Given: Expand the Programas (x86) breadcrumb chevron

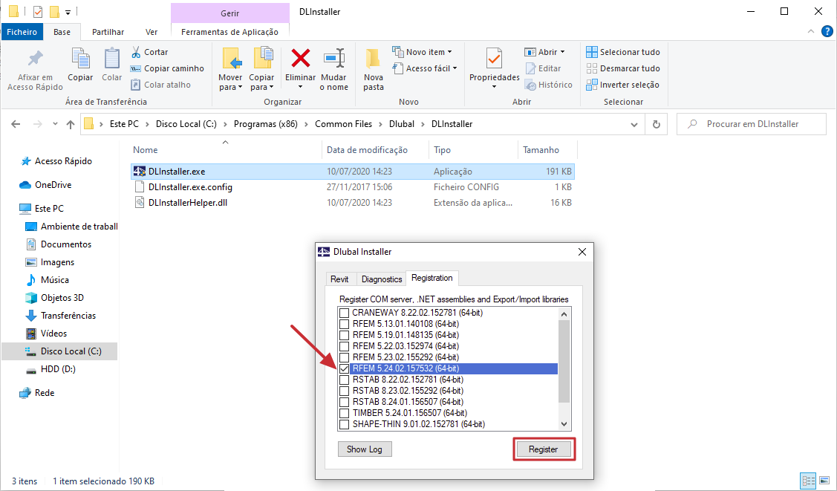Looking at the screenshot, I should (x=307, y=124).
